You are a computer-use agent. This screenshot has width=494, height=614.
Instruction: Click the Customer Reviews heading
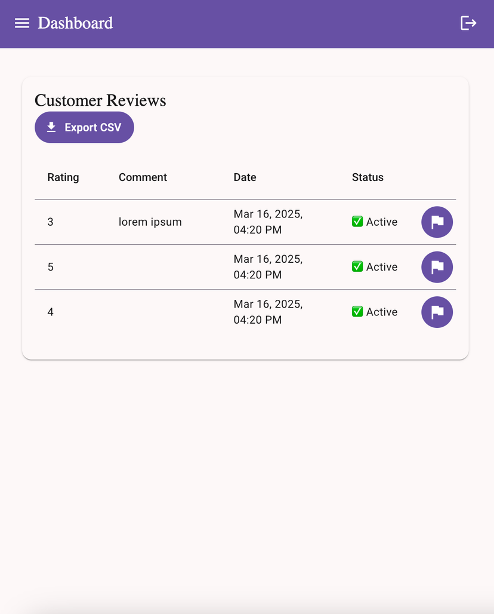pyautogui.click(x=100, y=100)
